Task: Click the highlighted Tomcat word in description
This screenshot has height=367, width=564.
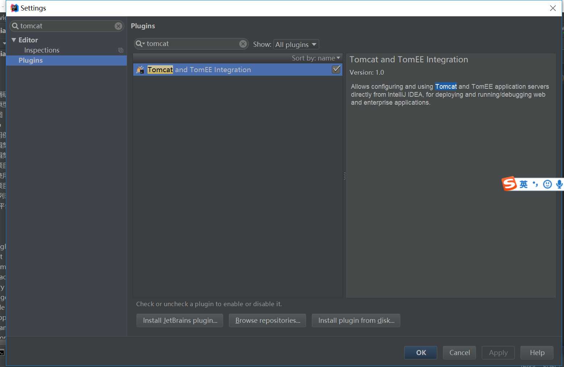Action: coord(446,87)
